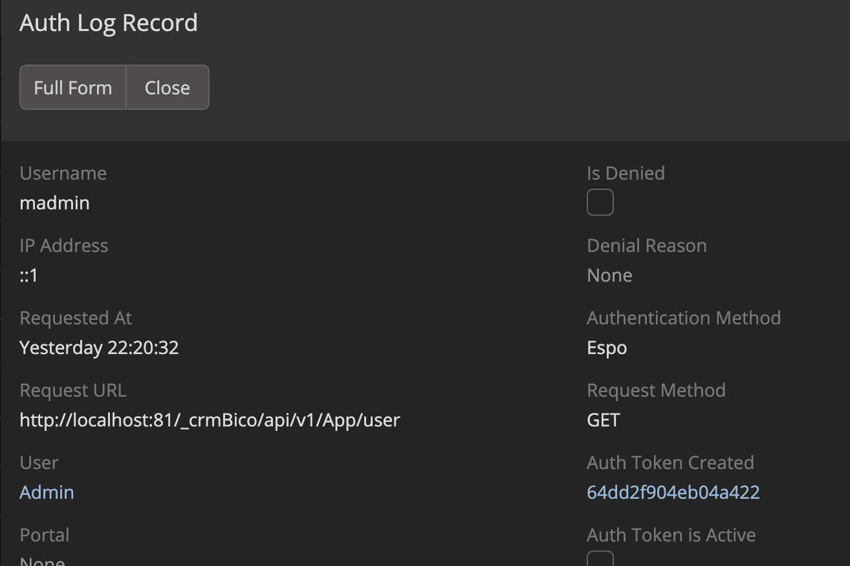Image resolution: width=850 pixels, height=566 pixels.
Task: Open auth token 64dd2f904eb04a422 link
Action: coord(673,492)
